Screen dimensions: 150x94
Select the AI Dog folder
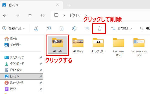click(78, 45)
